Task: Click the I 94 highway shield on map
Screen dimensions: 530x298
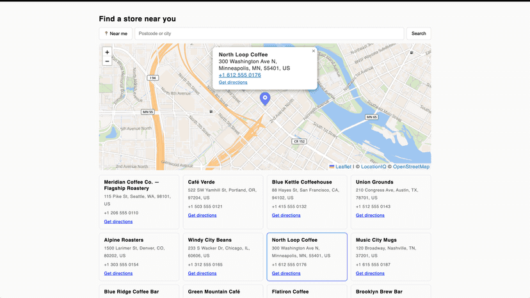Action: [x=153, y=78]
